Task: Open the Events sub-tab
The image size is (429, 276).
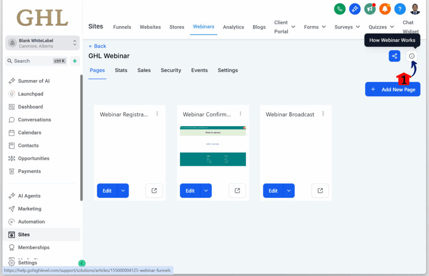Action: click(199, 70)
